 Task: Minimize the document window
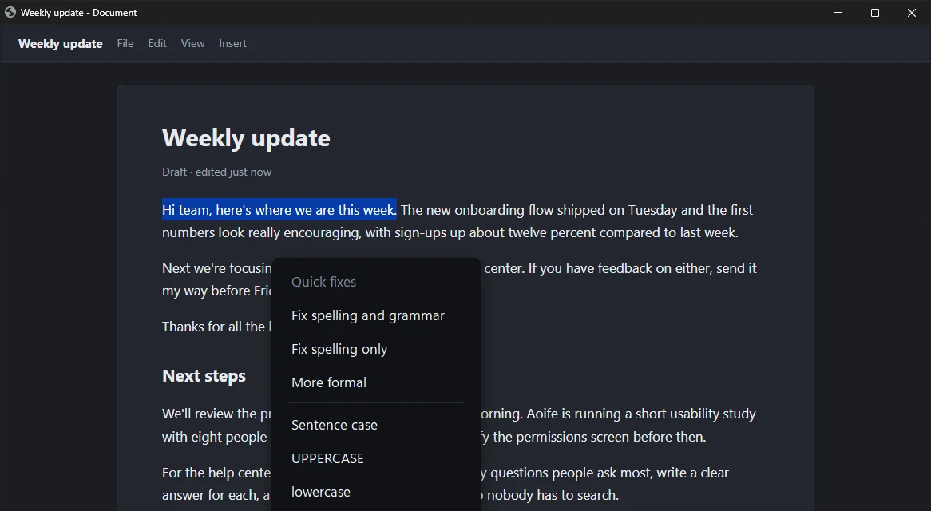pos(838,13)
